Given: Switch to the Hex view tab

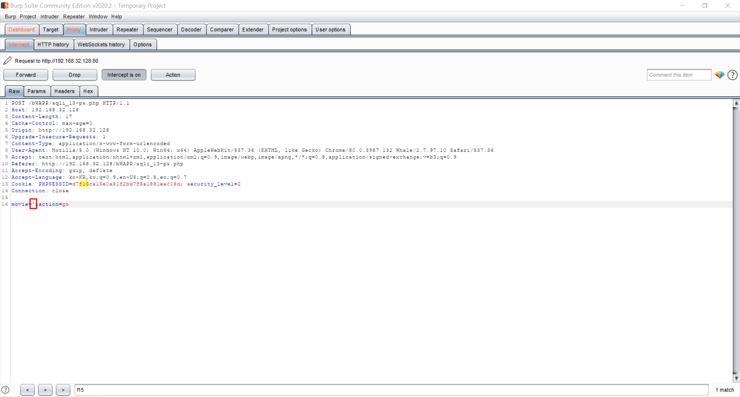Looking at the screenshot, I should tap(88, 91).
